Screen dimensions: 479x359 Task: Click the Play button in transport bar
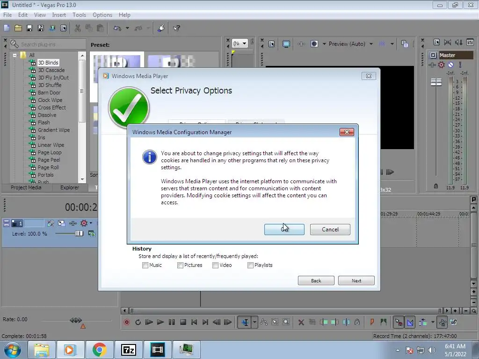[160, 322]
